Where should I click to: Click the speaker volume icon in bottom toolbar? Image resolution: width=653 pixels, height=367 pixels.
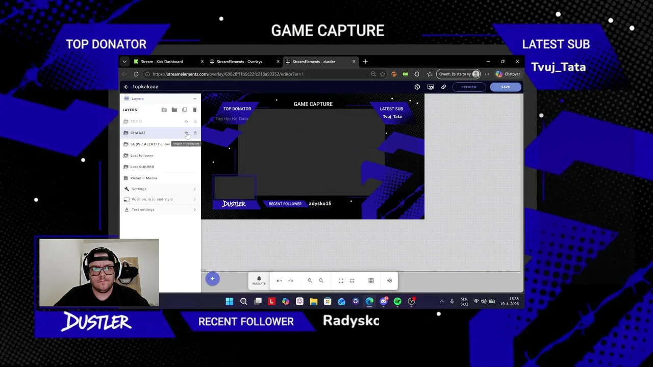tap(389, 281)
